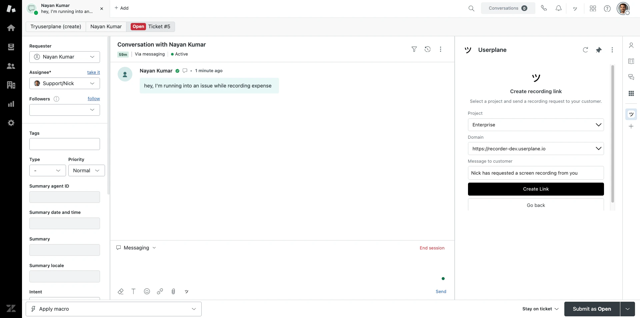This screenshot has width=640, height=318.
Task: Expand submit status options arrow
Action: [628, 309]
